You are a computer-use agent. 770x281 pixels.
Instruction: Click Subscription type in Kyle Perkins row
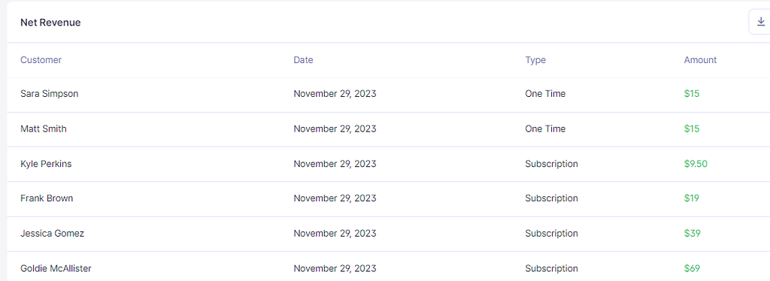[551, 164]
